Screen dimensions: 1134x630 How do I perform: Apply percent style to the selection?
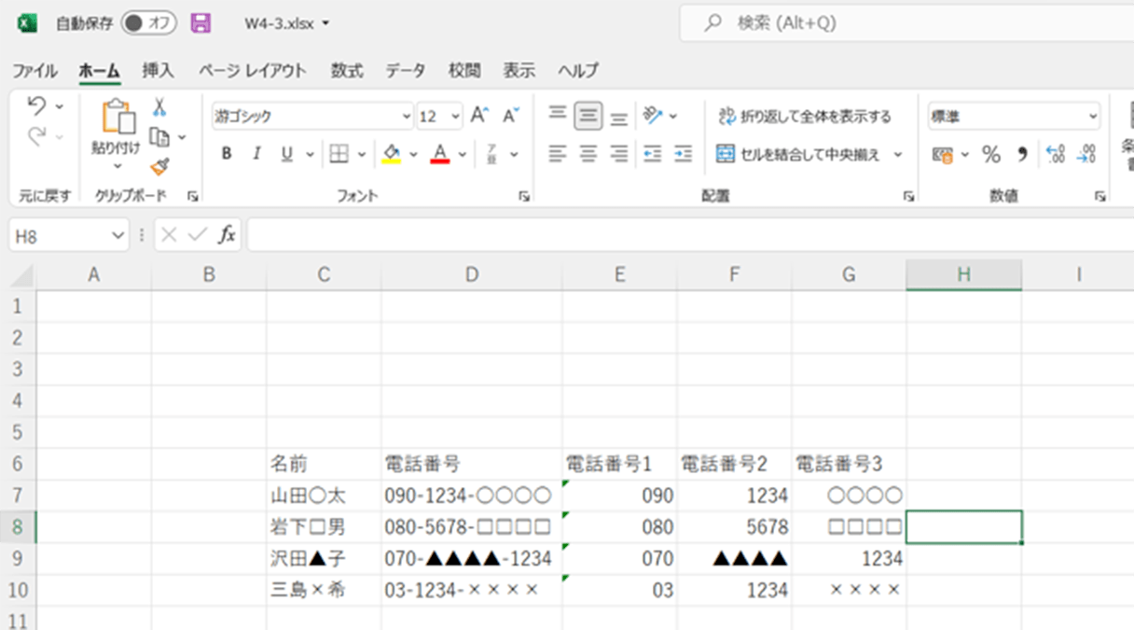click(991, 154)
